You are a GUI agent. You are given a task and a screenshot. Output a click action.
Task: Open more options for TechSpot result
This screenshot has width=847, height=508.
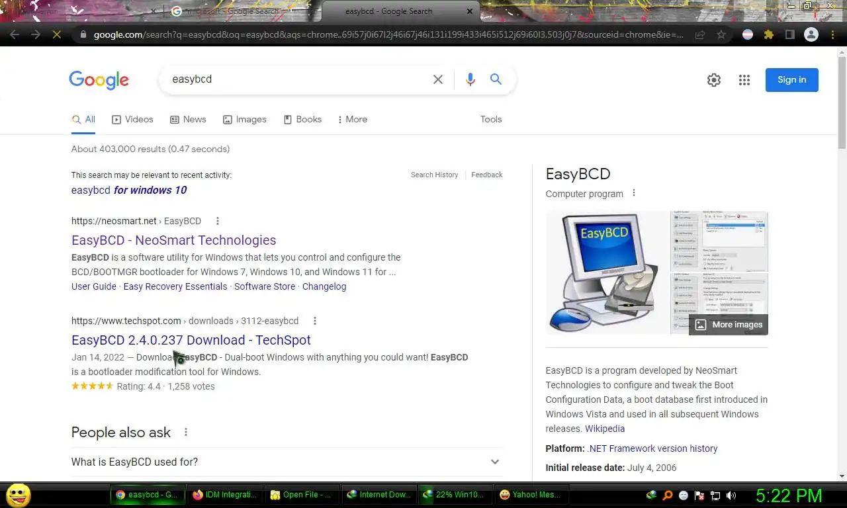coord(314,321)
